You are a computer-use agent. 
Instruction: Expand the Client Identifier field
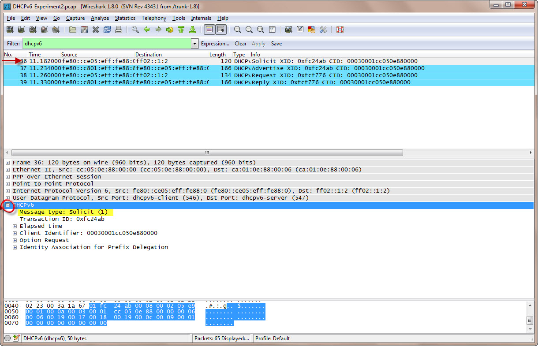15,233
